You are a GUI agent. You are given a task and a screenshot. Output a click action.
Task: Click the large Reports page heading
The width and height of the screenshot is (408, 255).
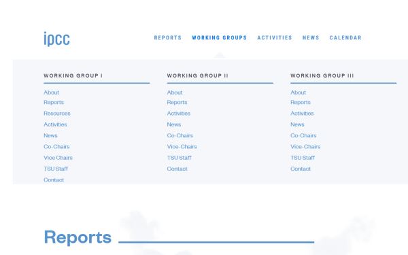(78, 237)
